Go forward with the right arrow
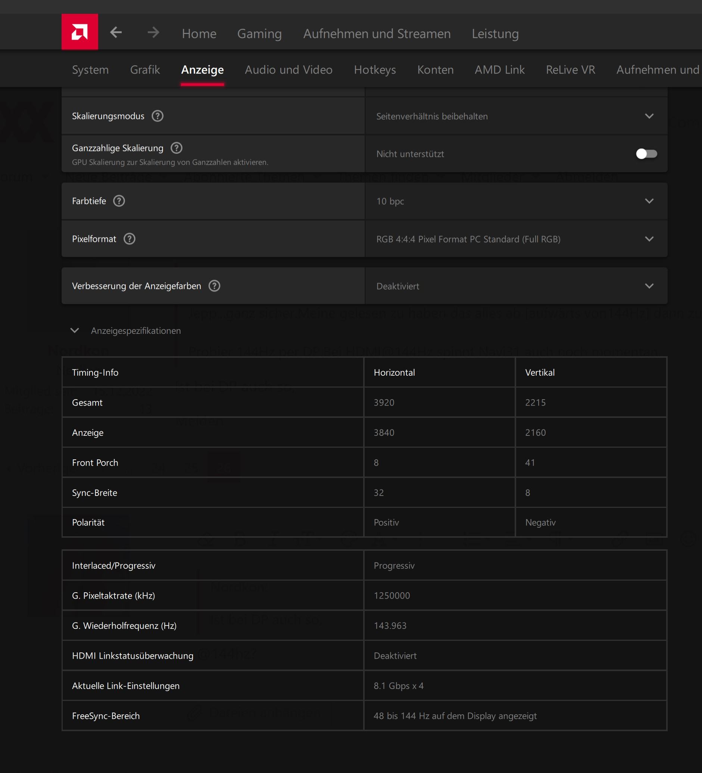The height and width of the screenshot is (773, 702). [153, 32]
